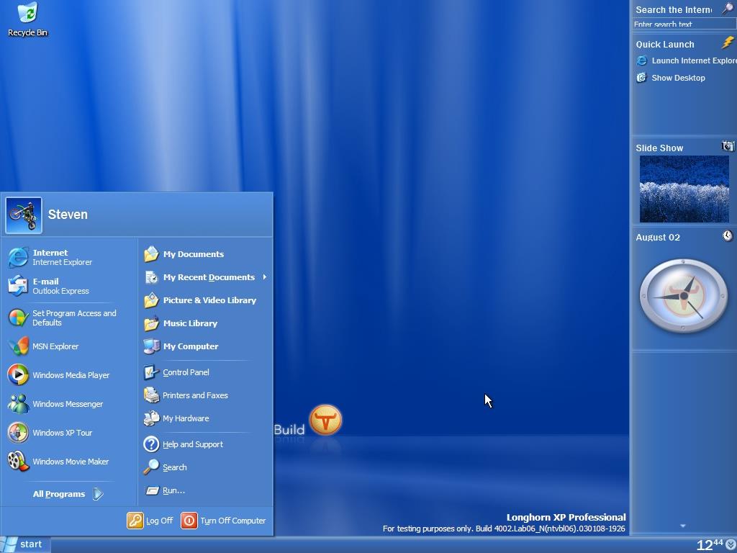Open the Run... icon
The image size is (737, 553).
(x=152, y=490)
